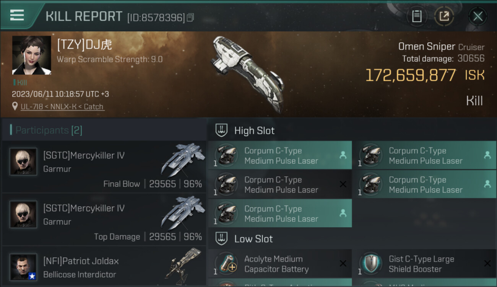Click the Acolyte Medium Capacitor Battery icon
The image size is (497, 287).
(226, 264)
